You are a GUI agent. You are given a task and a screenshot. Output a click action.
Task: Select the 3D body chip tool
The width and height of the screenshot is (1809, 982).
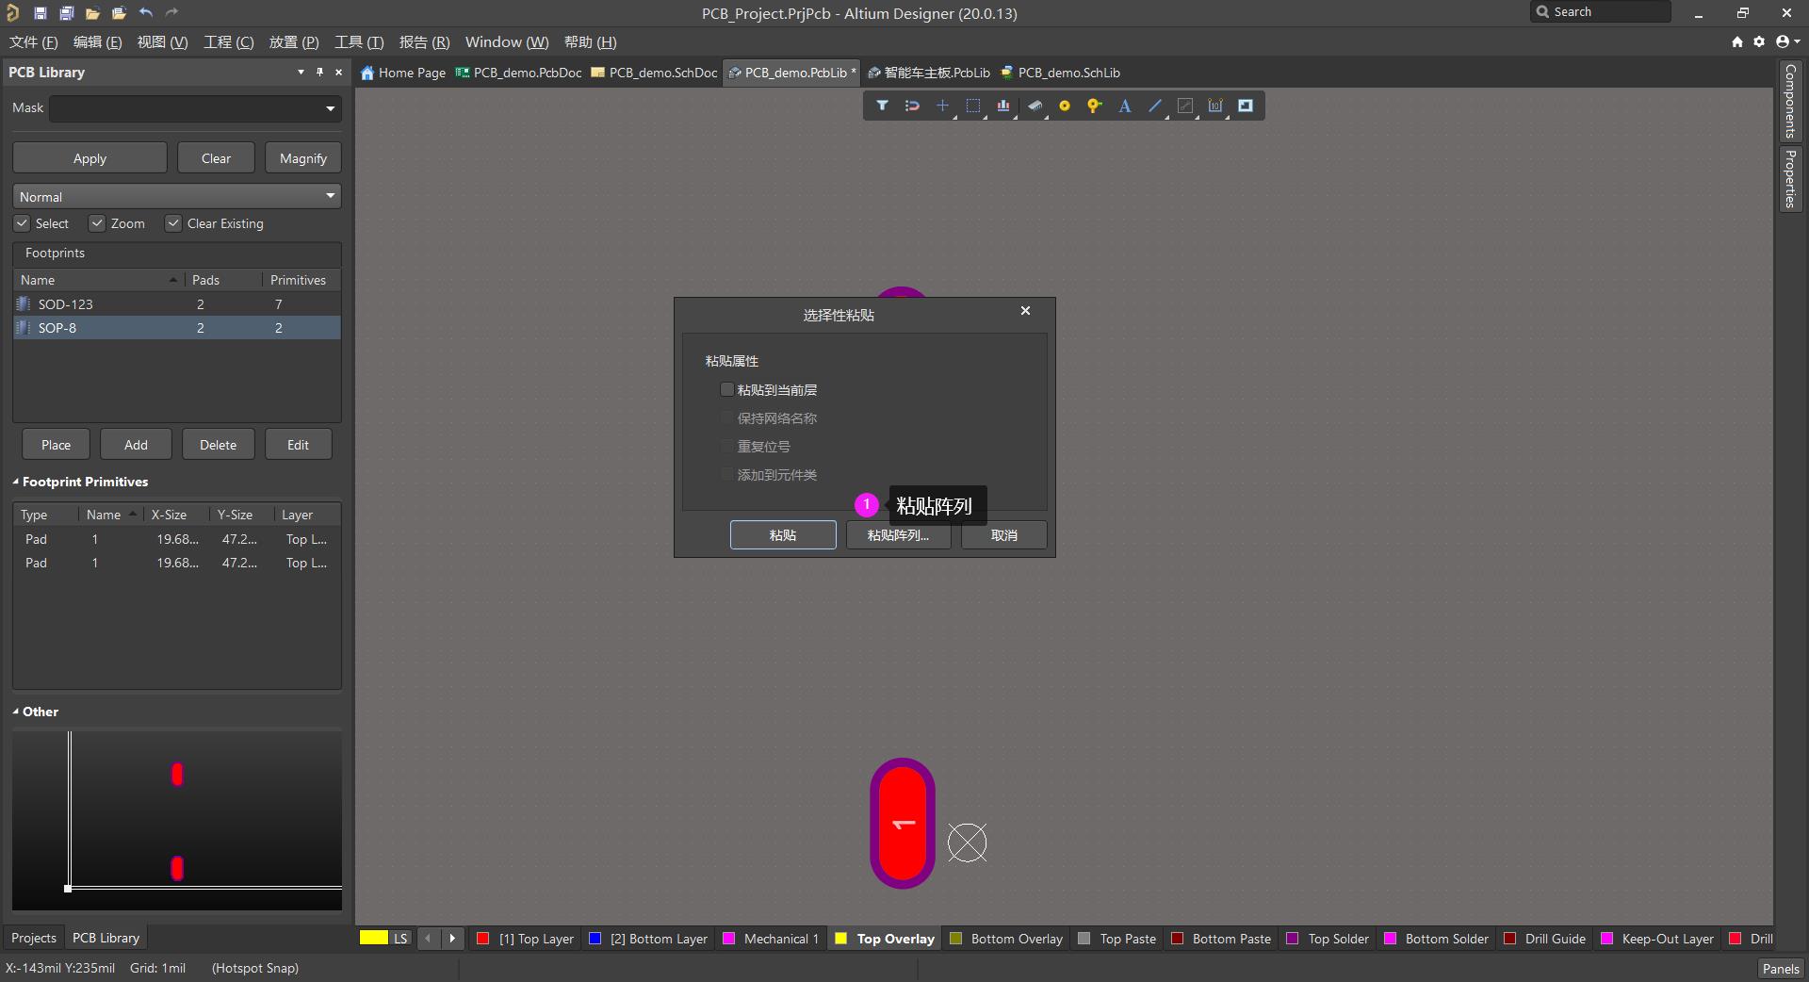coord(1035,106)
